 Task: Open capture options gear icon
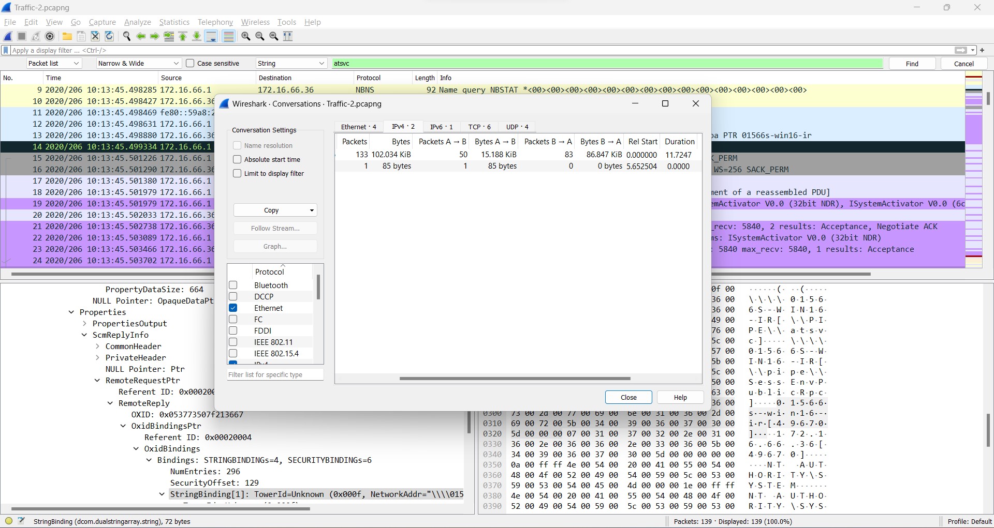50,36
